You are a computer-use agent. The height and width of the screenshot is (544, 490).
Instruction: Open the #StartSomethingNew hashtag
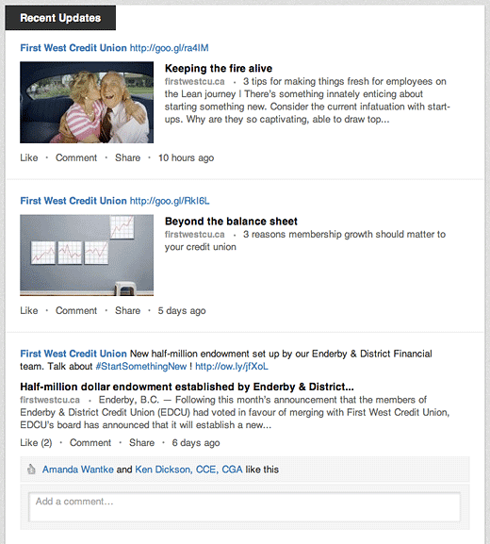click(x=140, y=367)
